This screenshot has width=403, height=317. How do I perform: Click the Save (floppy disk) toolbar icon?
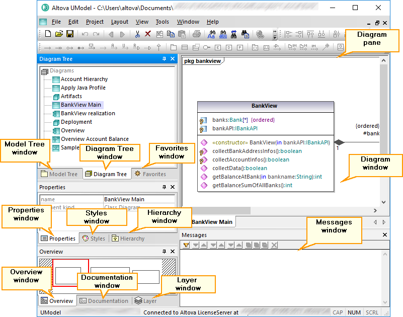70,34
